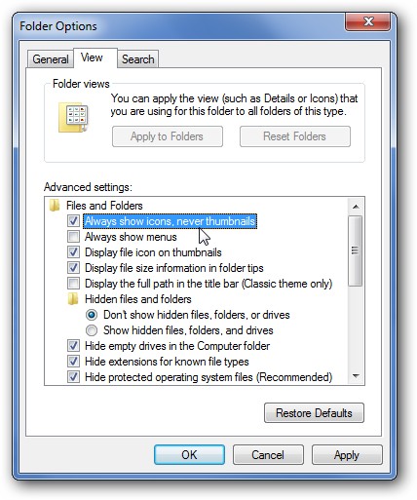Click the Apply to Folders button
Screen dimensions: 417x500
[x=168, y=136]
